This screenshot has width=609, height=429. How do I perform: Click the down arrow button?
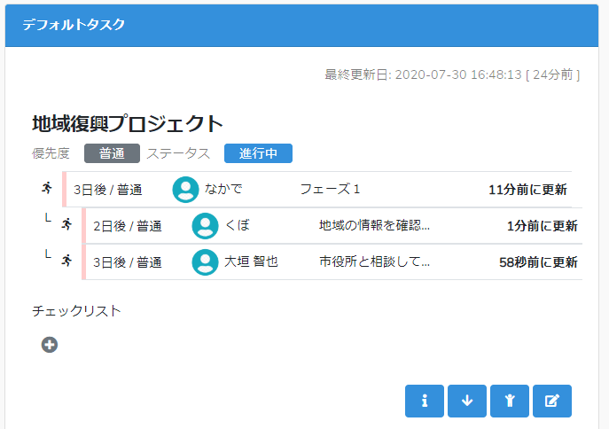pos(467,401)
